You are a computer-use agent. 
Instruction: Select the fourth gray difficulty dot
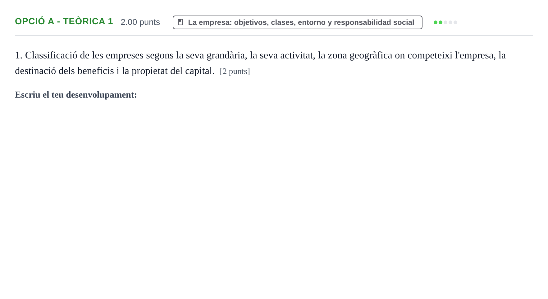(450, 22)
